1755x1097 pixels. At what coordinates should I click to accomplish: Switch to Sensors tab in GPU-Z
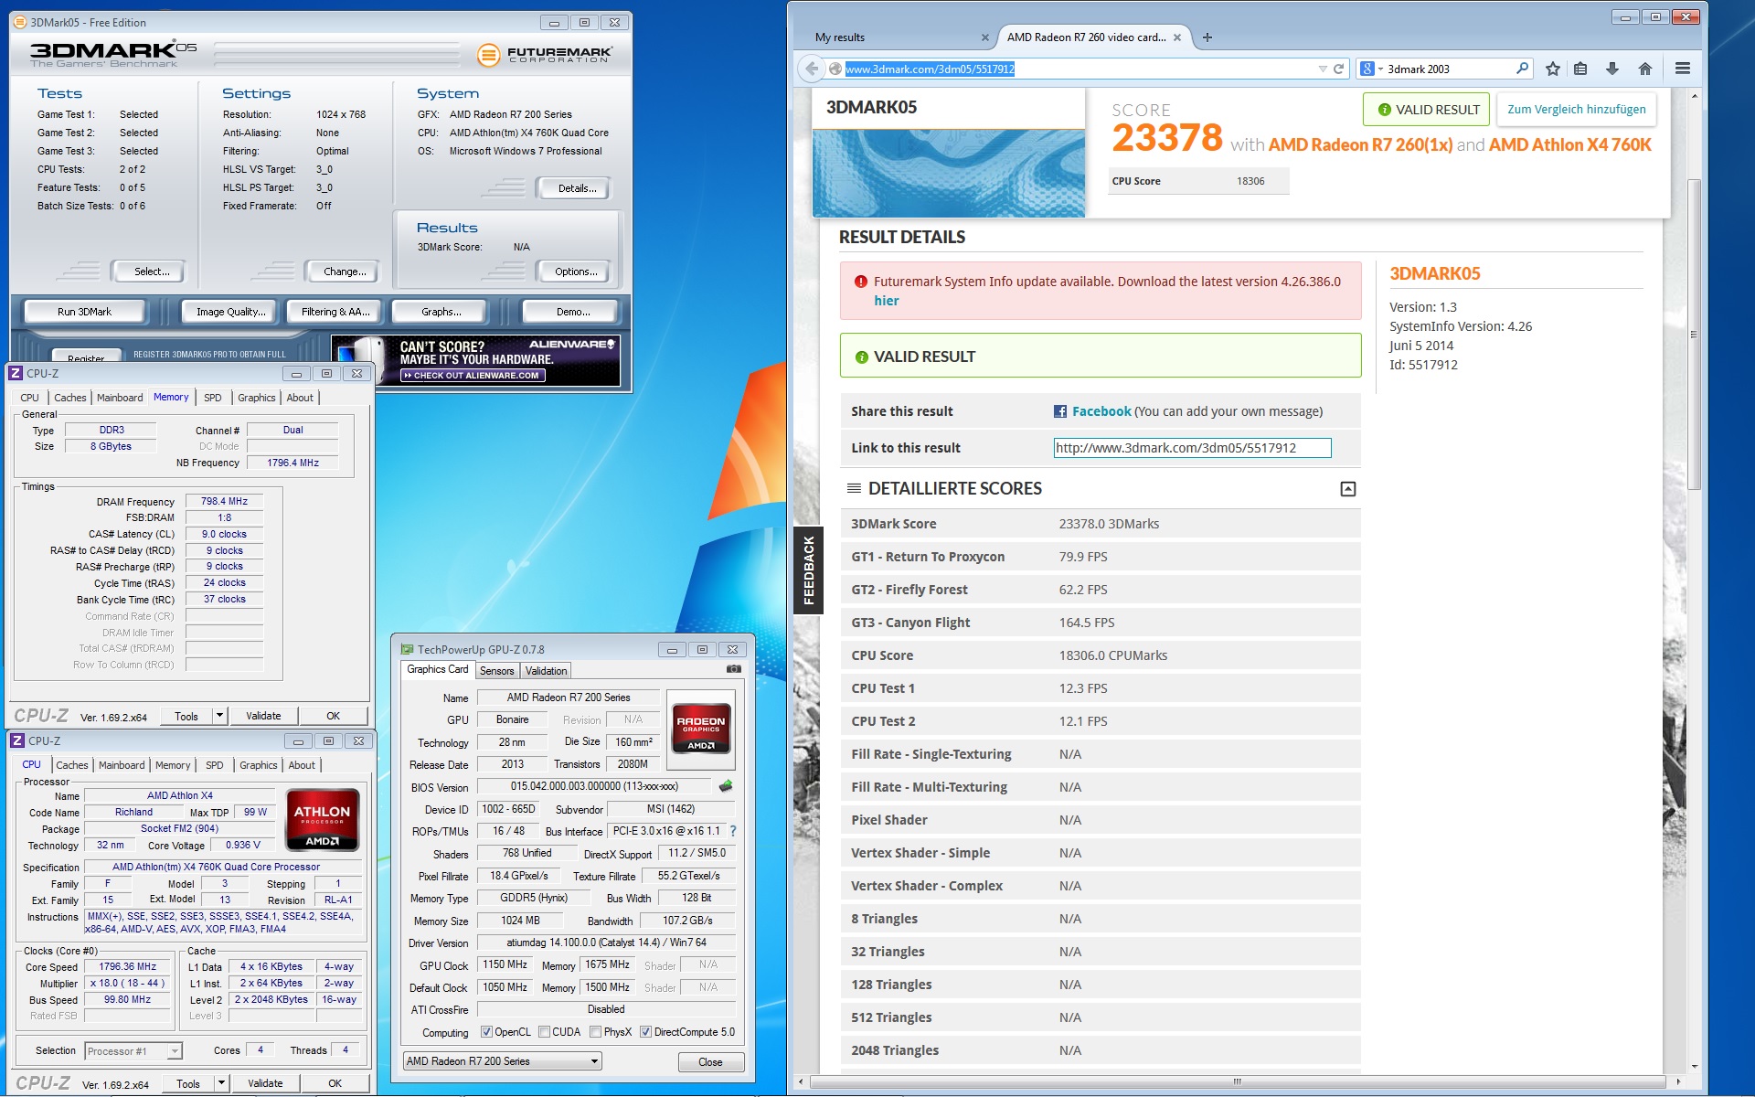497,671
